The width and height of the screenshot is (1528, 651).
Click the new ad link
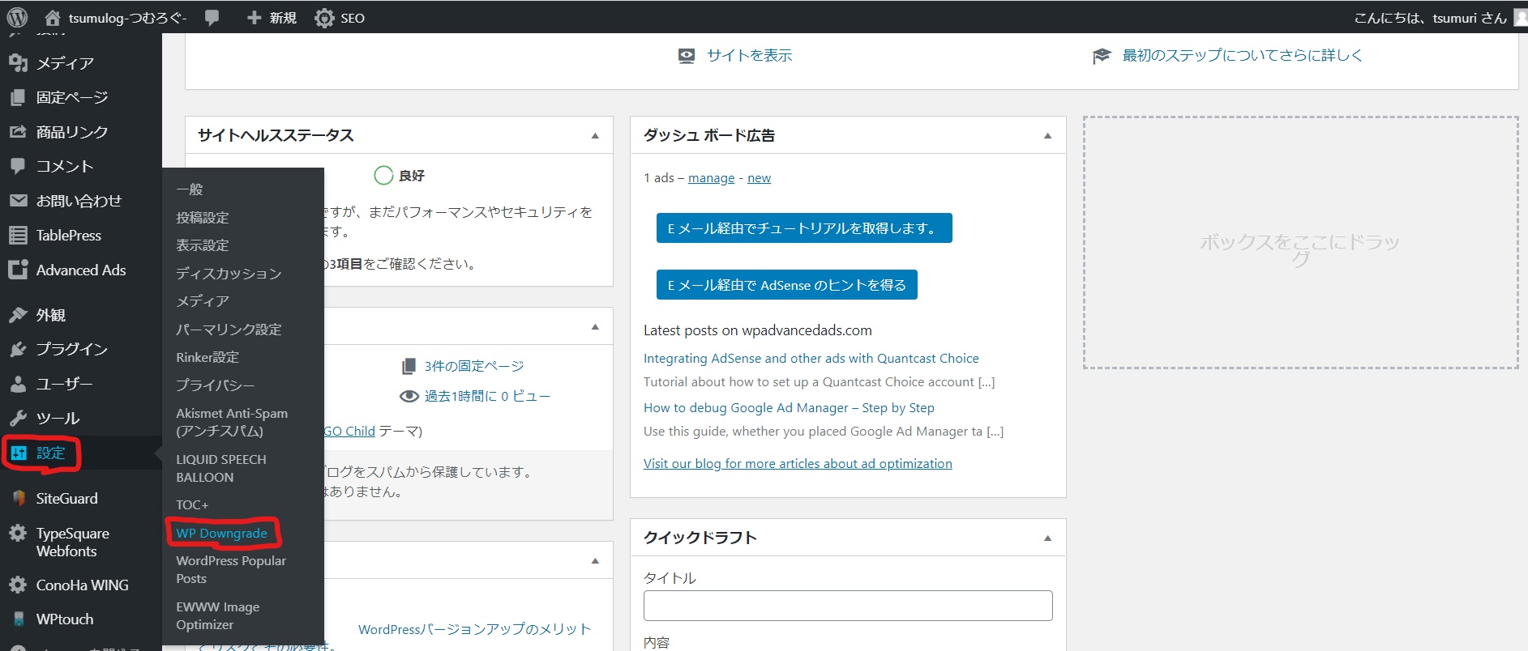tap(759, 178)
